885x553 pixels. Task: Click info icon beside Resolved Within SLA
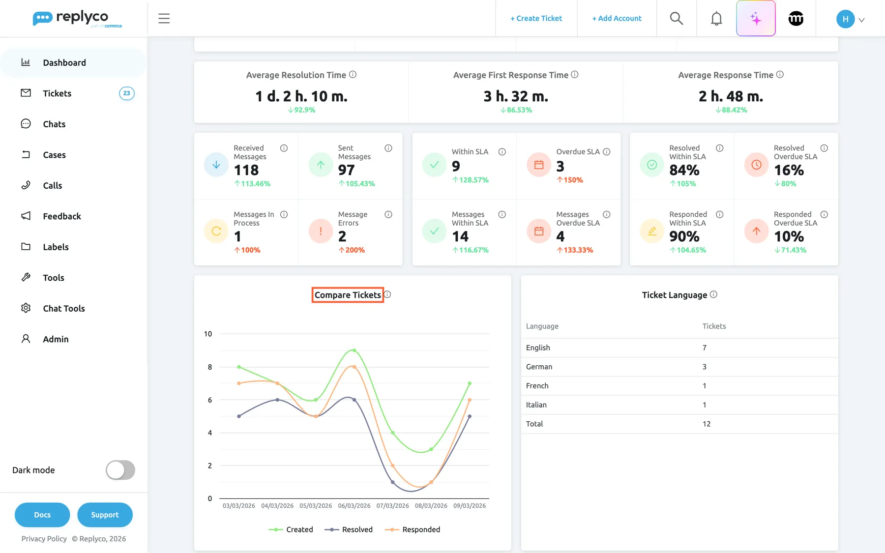coord(719,148)
